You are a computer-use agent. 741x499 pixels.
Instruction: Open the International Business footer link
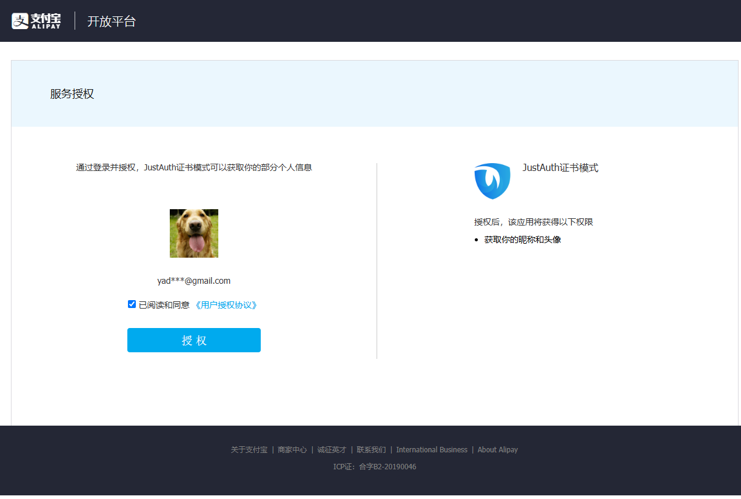click(x=432, y=450)
